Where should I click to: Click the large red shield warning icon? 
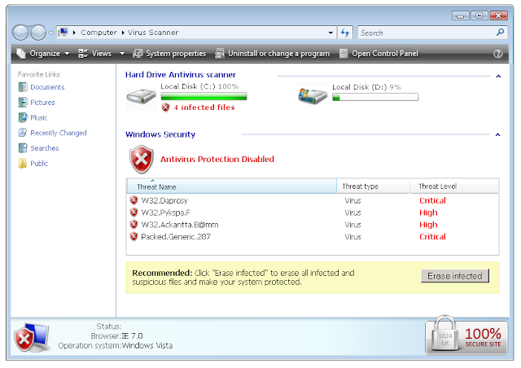[141, 160]
